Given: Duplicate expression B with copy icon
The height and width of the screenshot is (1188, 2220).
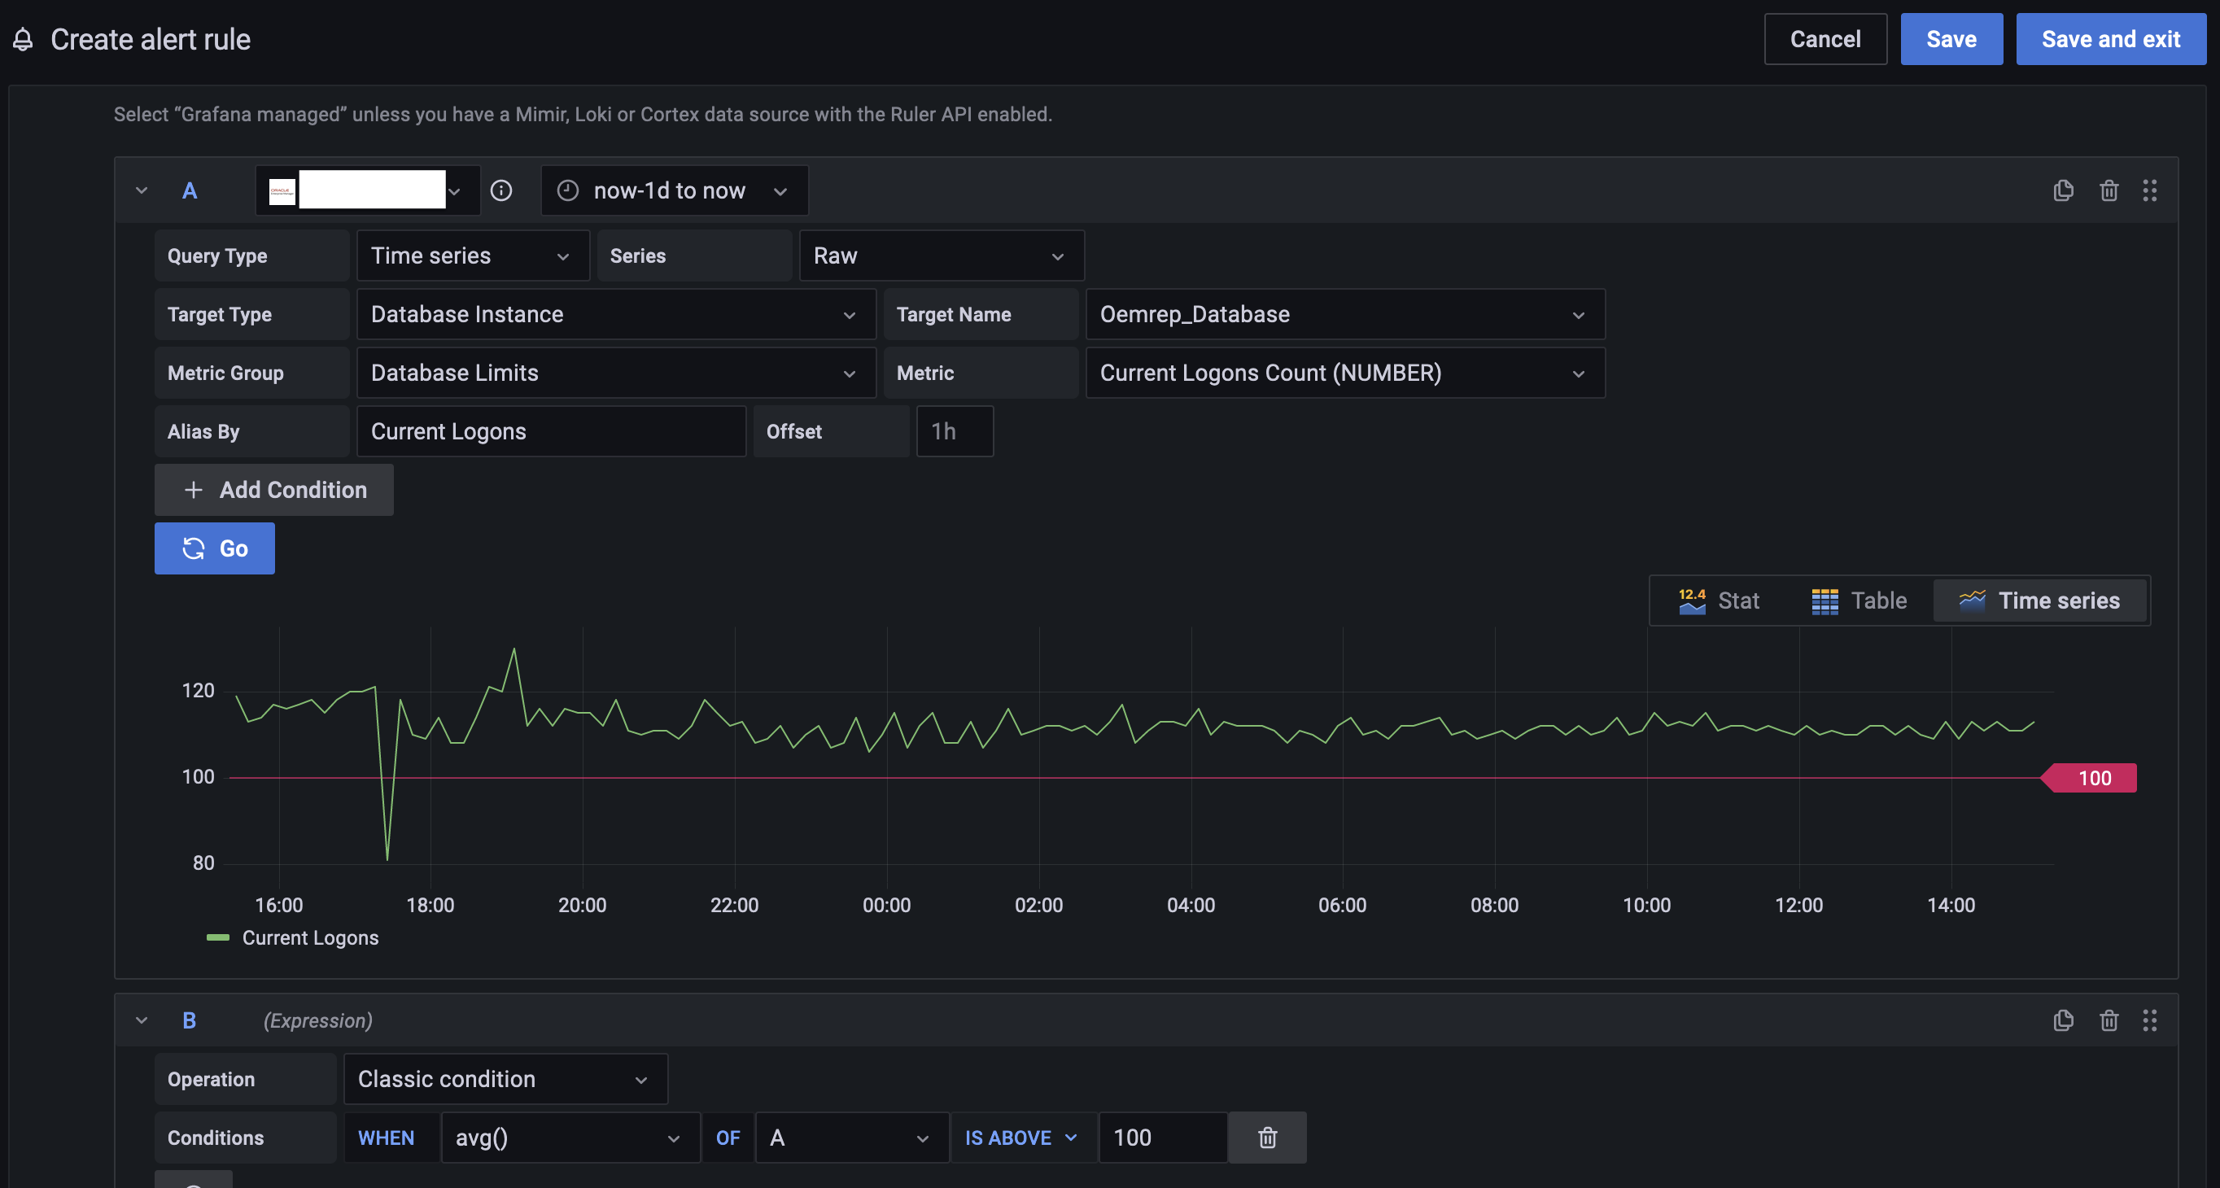Looking at the screenshot, I should (2062, 1020).
